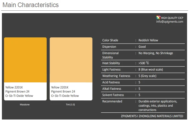Click the "No Warping, No Shrinkage" text
The width and height of the screenshot is (192, 120).
pos(156,53)
